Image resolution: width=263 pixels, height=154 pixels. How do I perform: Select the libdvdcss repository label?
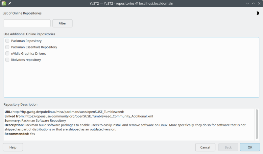pos(26,60)
